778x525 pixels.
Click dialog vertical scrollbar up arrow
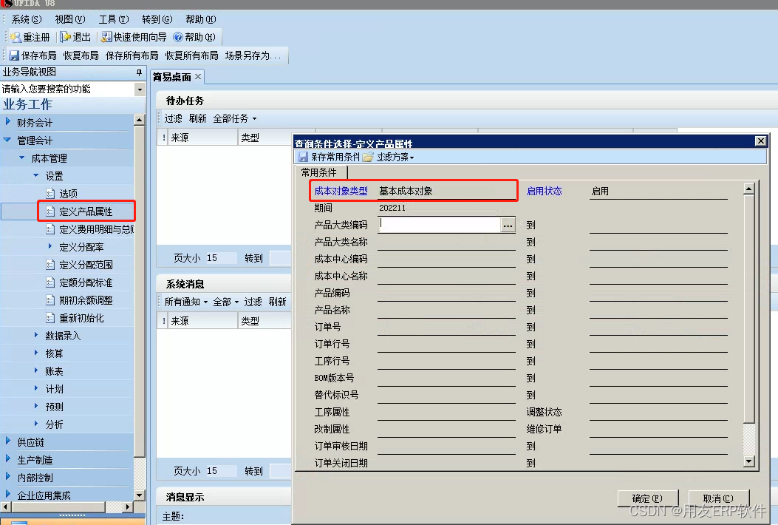pyautogui.click(x=748, y=189)
